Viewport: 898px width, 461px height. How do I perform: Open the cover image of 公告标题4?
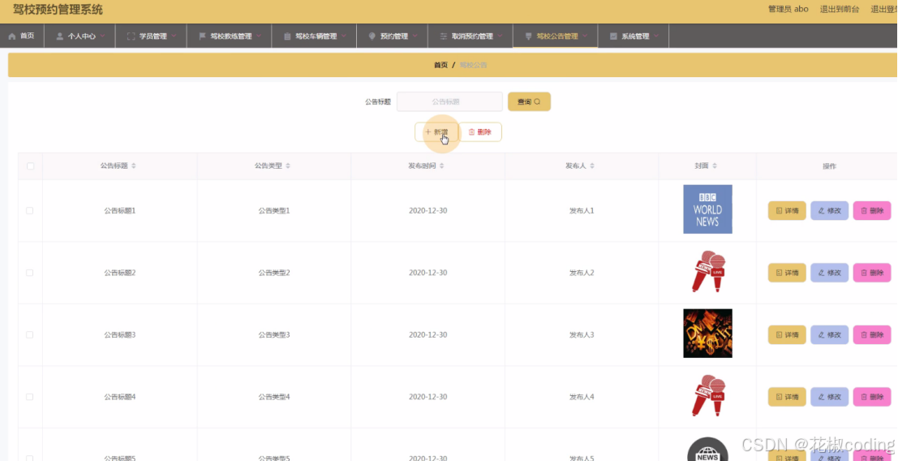point(707,395)
